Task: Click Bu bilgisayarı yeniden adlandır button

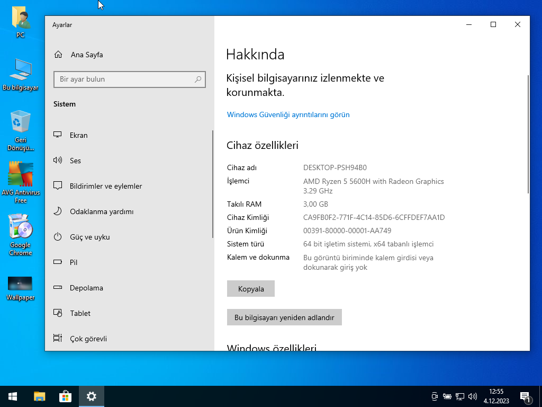Action: (284, 317)
